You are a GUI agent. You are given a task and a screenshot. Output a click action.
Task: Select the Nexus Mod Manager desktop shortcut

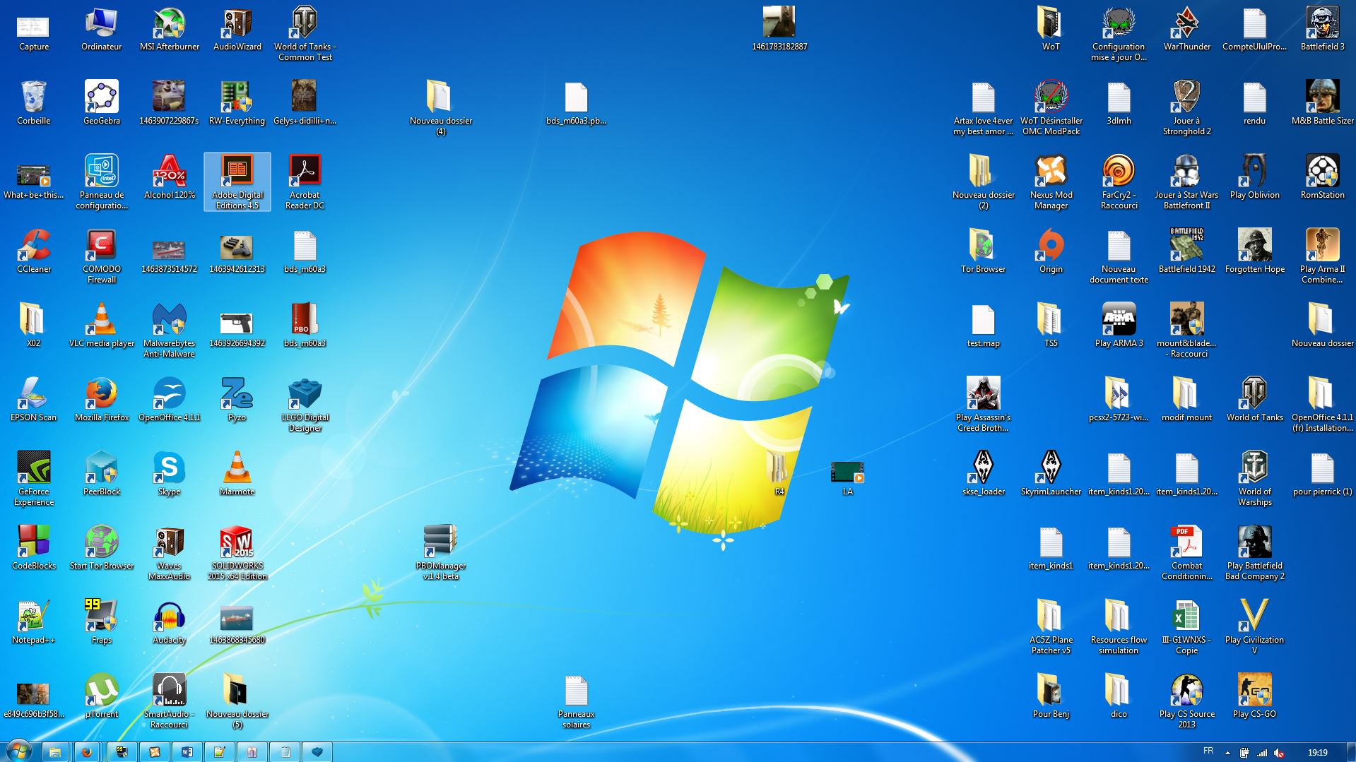[1051, 183]
